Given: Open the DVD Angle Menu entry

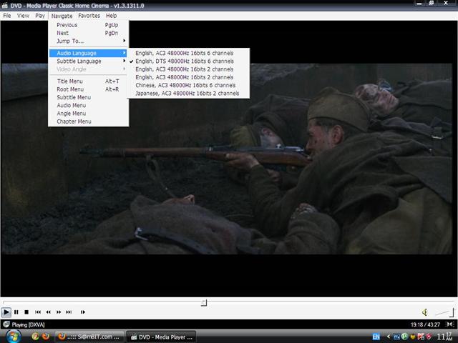Looking at the screenshot, I should 88,114.
